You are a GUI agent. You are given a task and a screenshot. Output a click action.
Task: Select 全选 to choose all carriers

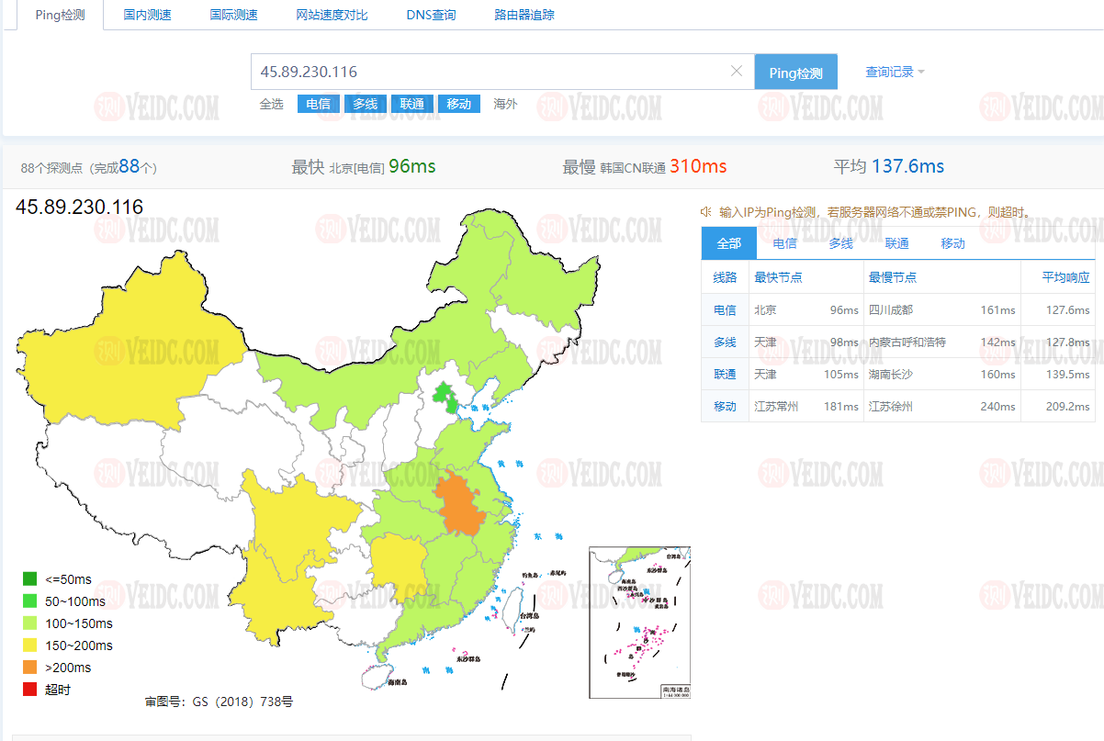pos(271,104)
